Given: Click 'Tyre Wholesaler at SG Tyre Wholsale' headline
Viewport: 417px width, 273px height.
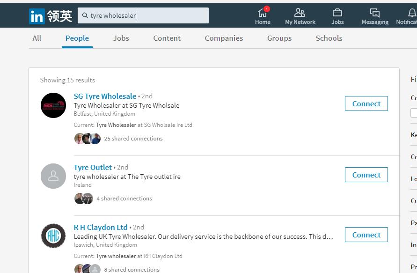Looking at the screenshot, I should (x=126, y=105).
